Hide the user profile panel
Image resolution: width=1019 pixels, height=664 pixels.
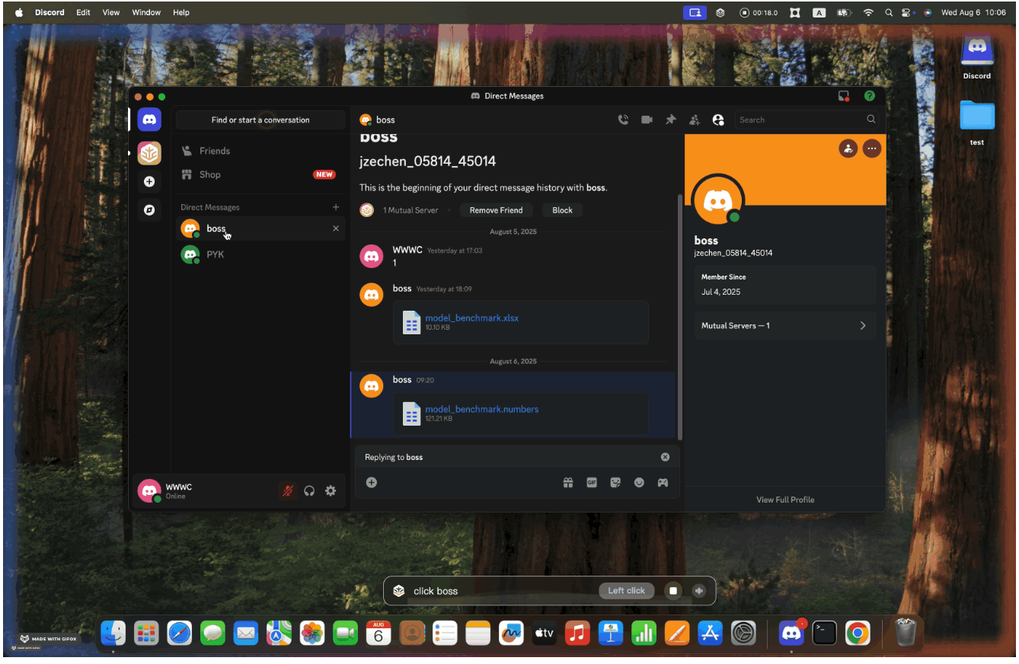717,120
